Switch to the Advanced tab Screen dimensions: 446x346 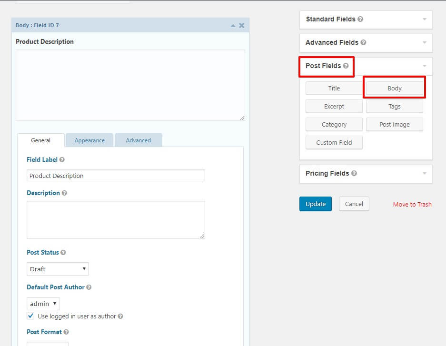click(x=138, y=140)
